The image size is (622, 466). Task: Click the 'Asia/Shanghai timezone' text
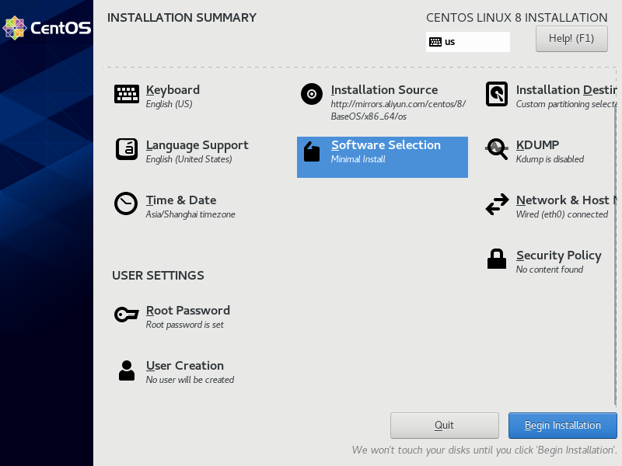190,214
